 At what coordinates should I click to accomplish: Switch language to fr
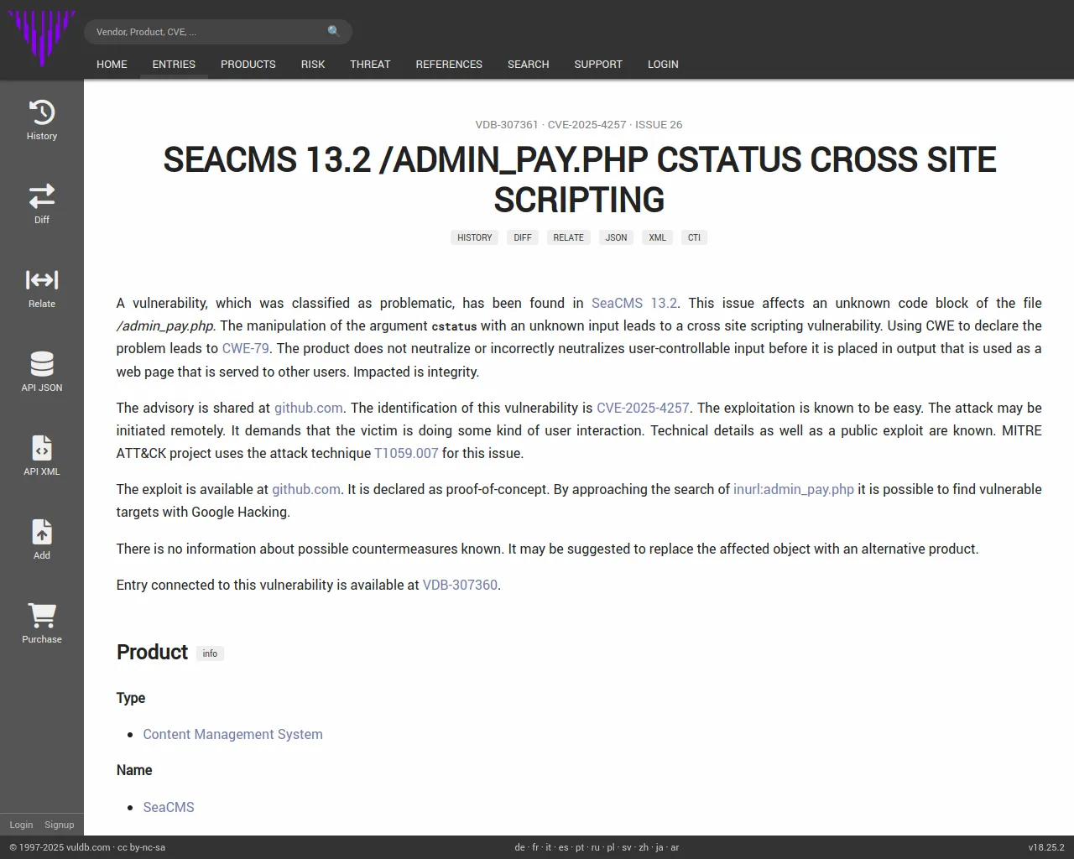535,847
